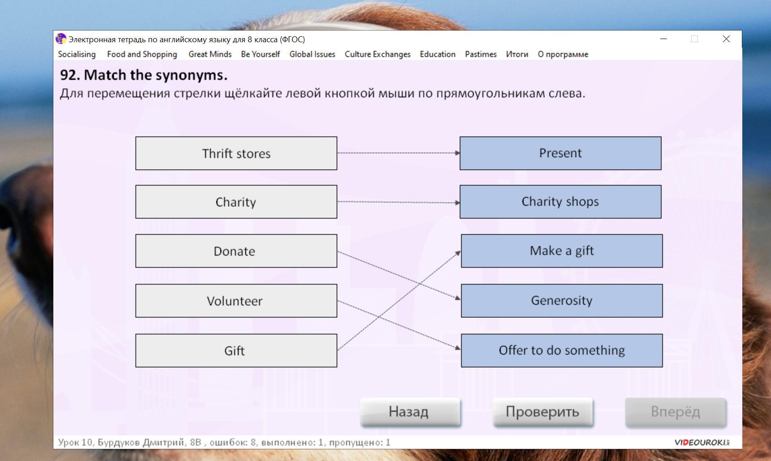The width and height of the screenshot is (771, 461).
Task: Open the Socialising menu
Action: [77, 54]
